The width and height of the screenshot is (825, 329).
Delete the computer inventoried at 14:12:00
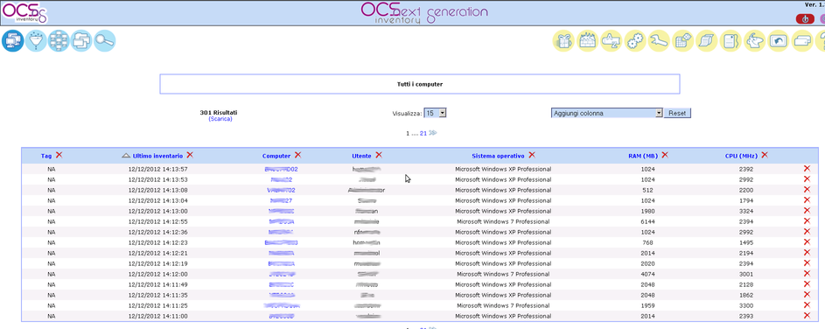[x=807, y=274]
